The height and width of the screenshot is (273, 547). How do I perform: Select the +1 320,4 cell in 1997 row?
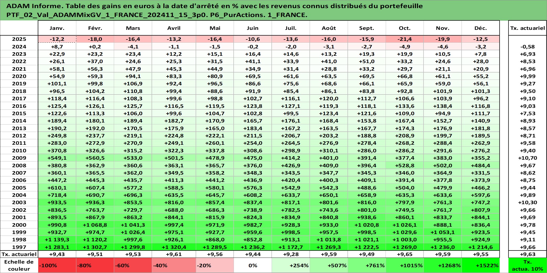pyautogui.click(x=174, y=247)
